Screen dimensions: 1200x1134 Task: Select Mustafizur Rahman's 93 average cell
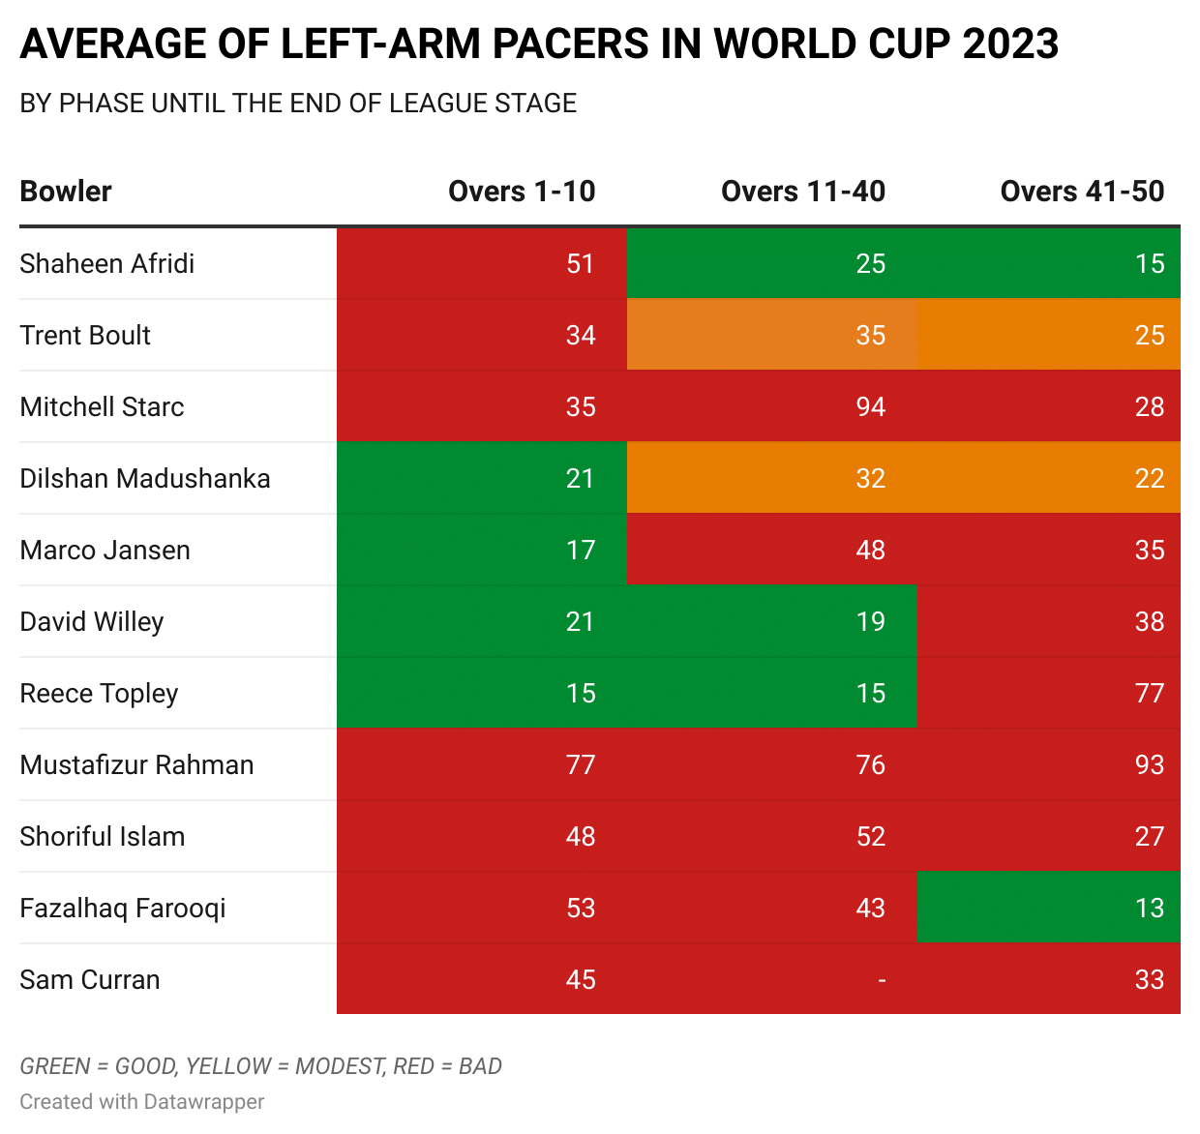pos(1049,764)
